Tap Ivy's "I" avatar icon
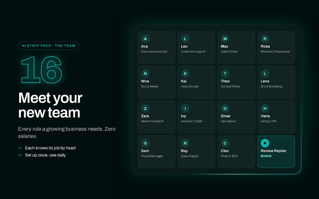Screen dimensions: 319x199 [185, 108]
